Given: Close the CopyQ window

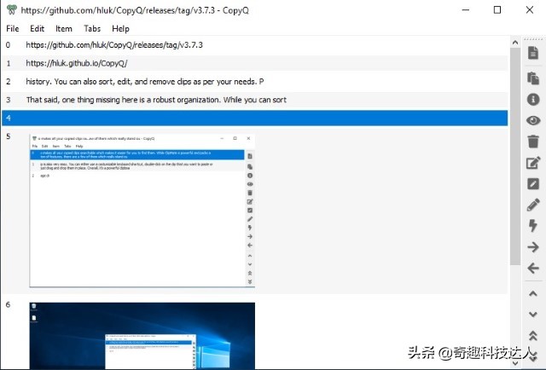Looking at the screenshot, I should (530, 9).
